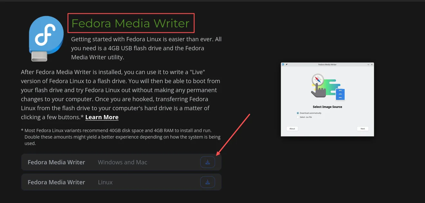Click the Fedora Media Writer USB logo

[x=46, y=39]
